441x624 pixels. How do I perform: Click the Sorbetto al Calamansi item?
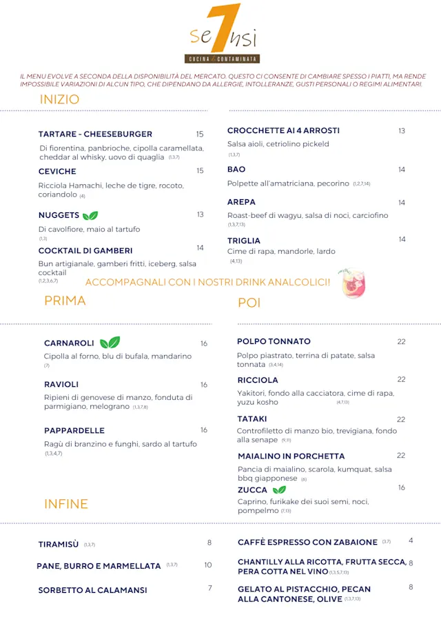click(92, 590)
